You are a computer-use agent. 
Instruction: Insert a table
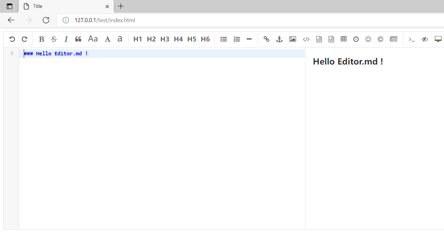(x=343, y=39)
